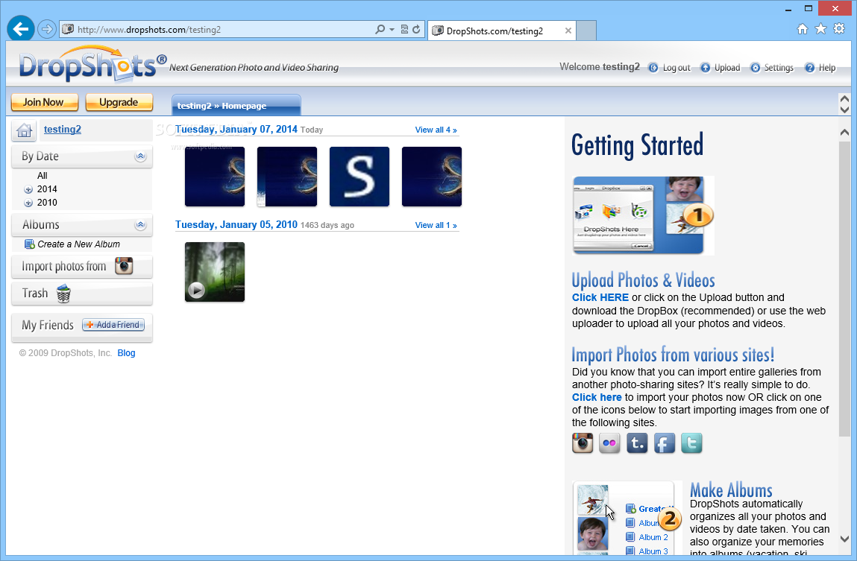Import from Tumblr icon
This screenshot has width=857, height=561.
click(637, 443)
